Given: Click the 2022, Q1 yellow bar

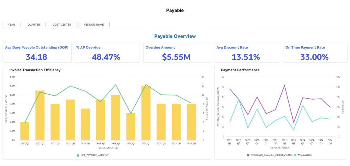Looking at the screenshot, I should point(25,131).
